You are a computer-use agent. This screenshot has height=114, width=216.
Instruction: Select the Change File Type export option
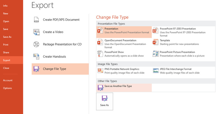tap(60, 69)
